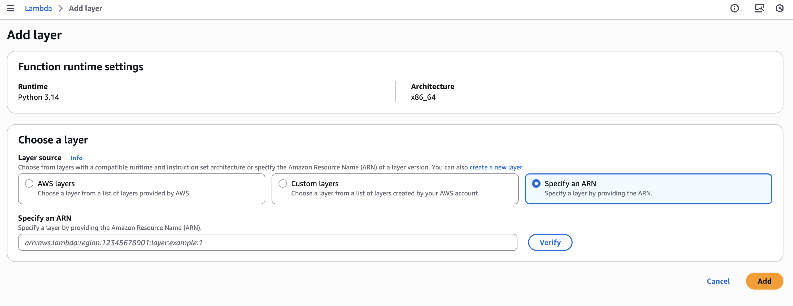Open the Info link beside Layer source
This screenshot has height=306, width=793.
(x=76, y=158)
